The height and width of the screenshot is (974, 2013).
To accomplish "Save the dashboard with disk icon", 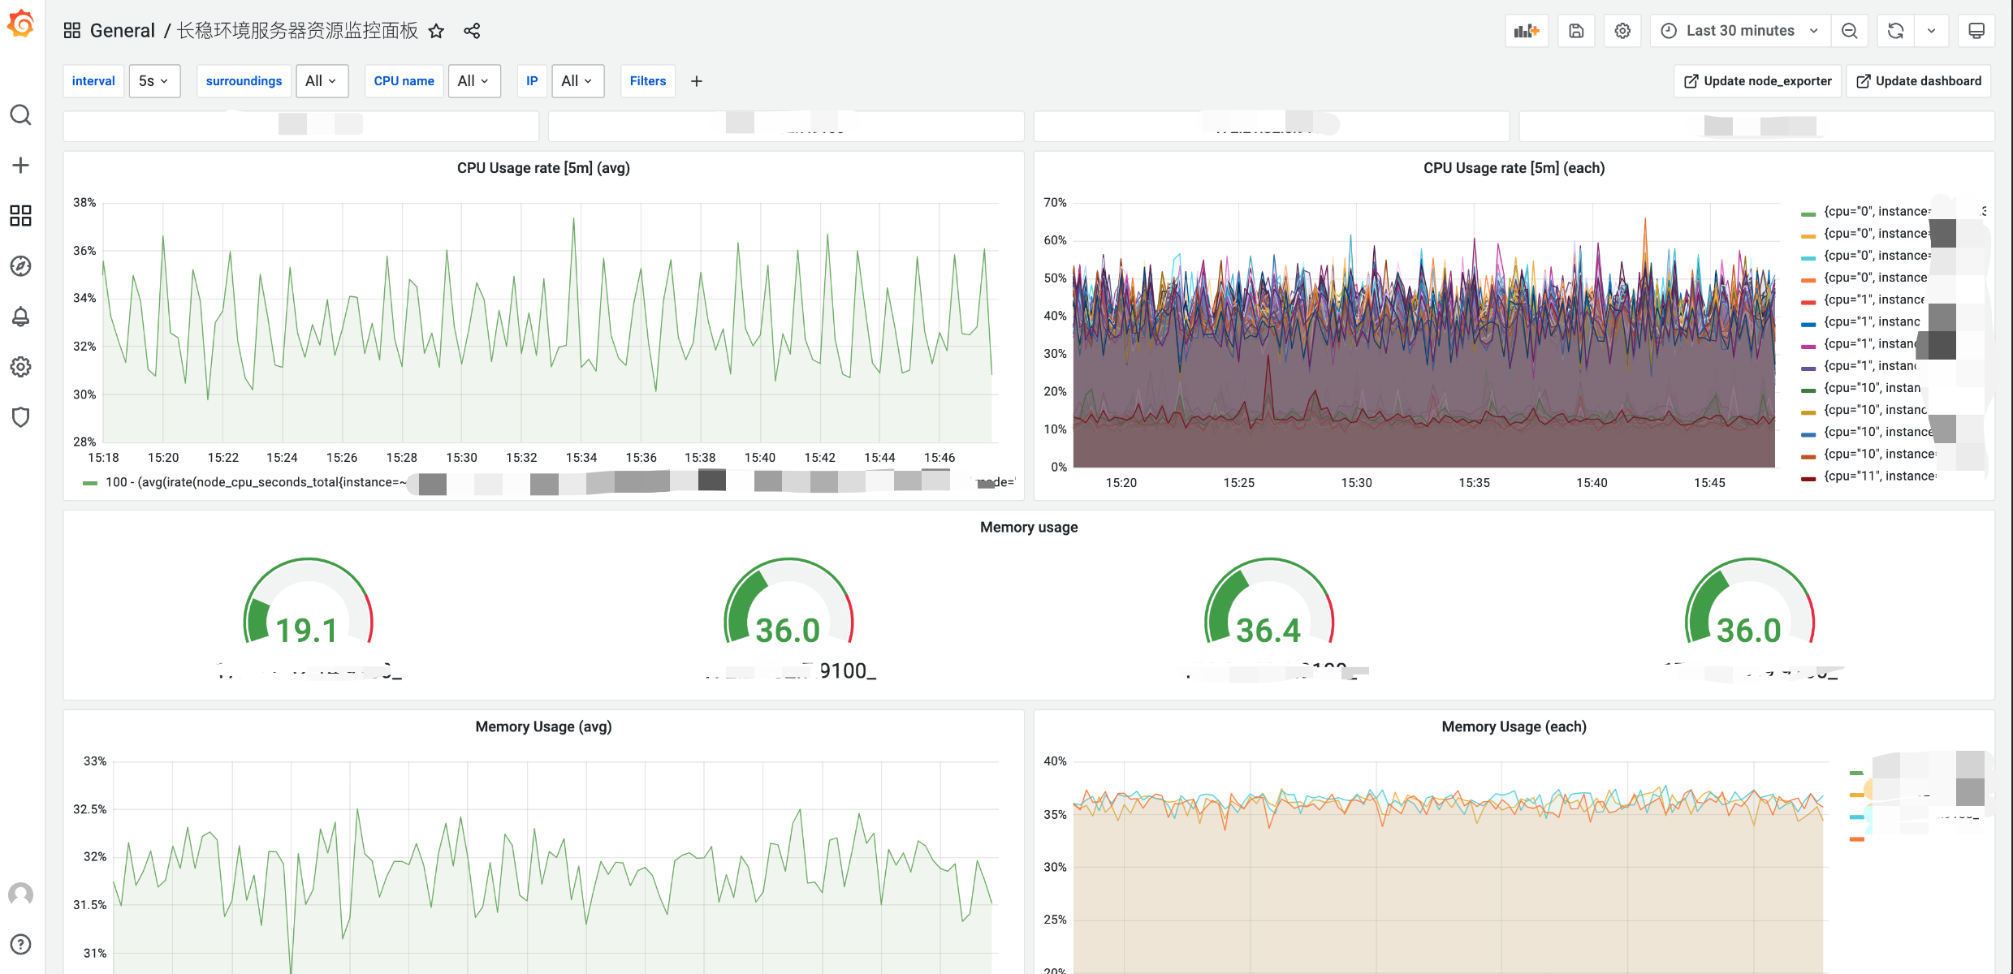I will click(1576, 31).
